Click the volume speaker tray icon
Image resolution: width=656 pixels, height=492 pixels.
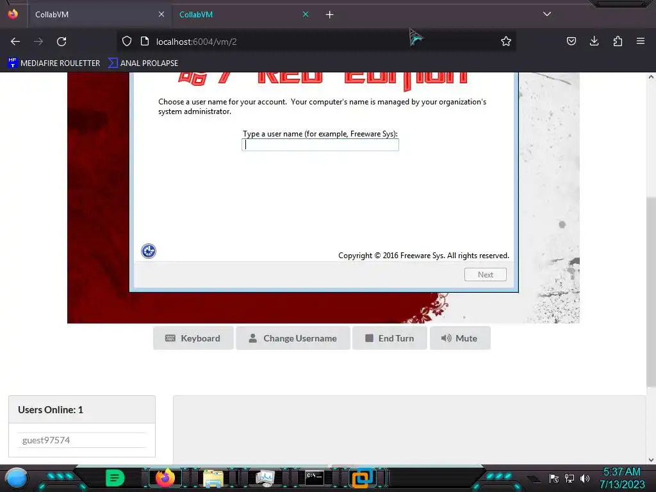[584, 478]
